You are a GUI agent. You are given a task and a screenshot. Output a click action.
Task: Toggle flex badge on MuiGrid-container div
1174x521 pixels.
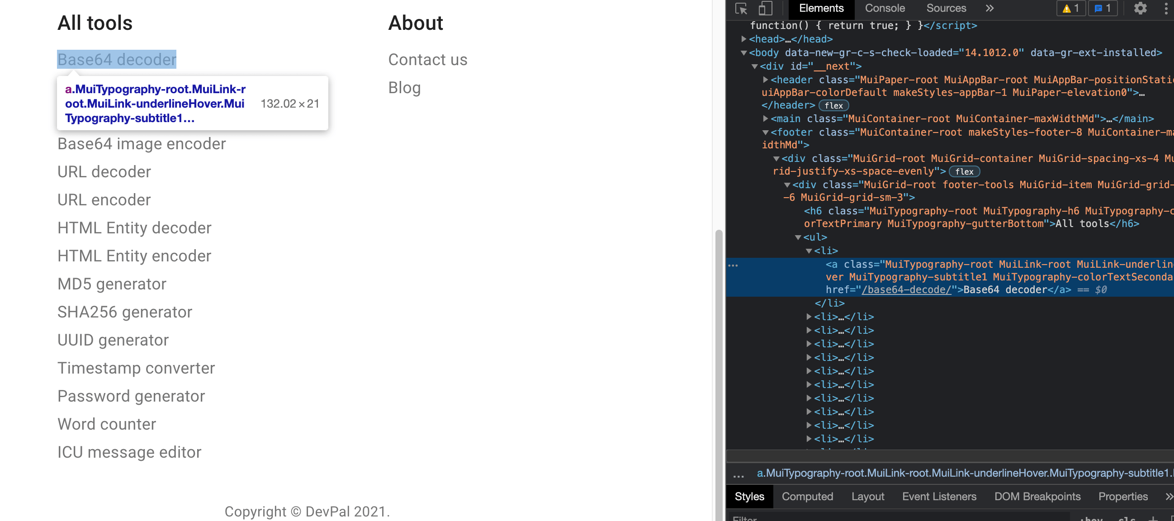[964, 172]
